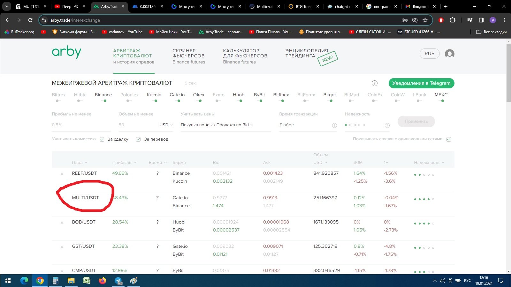Open Chrome three-dot menu
The width and height of the screenshot is (511, 287).
504,20
